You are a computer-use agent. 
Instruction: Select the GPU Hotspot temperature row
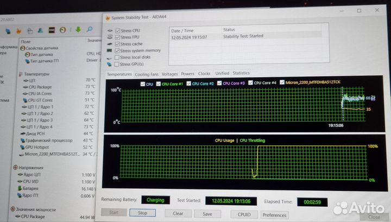(x=56, y=147)
